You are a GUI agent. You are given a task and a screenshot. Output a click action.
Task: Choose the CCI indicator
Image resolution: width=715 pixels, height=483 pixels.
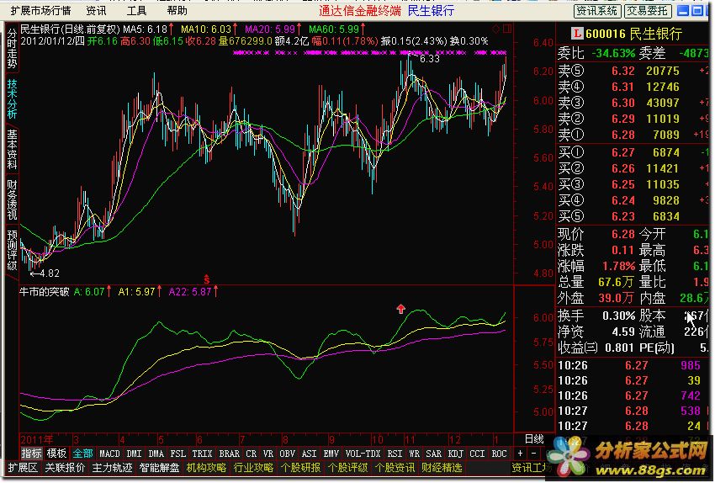tap(478, 454)
